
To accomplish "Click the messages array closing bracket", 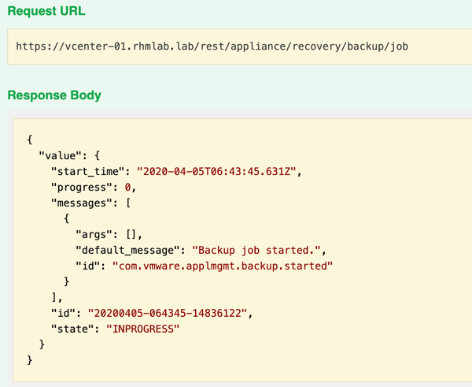I will 53,297.
